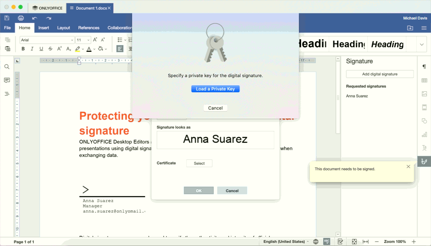The height and width of the screenshot is (246, 431).
Task: Expand the highlight color dropdown
Action: (82, 49)
